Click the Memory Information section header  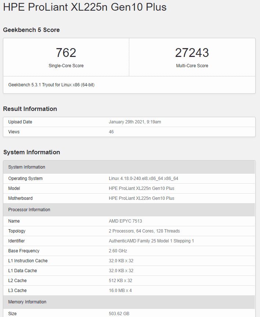coord(129,302)
